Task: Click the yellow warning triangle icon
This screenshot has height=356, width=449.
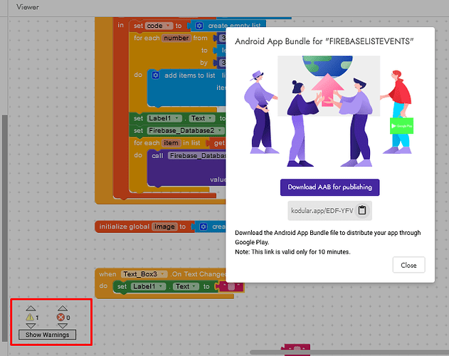Action: coord(30,317)
